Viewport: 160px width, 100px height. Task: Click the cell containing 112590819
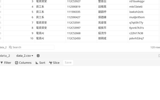pos(74,6)
